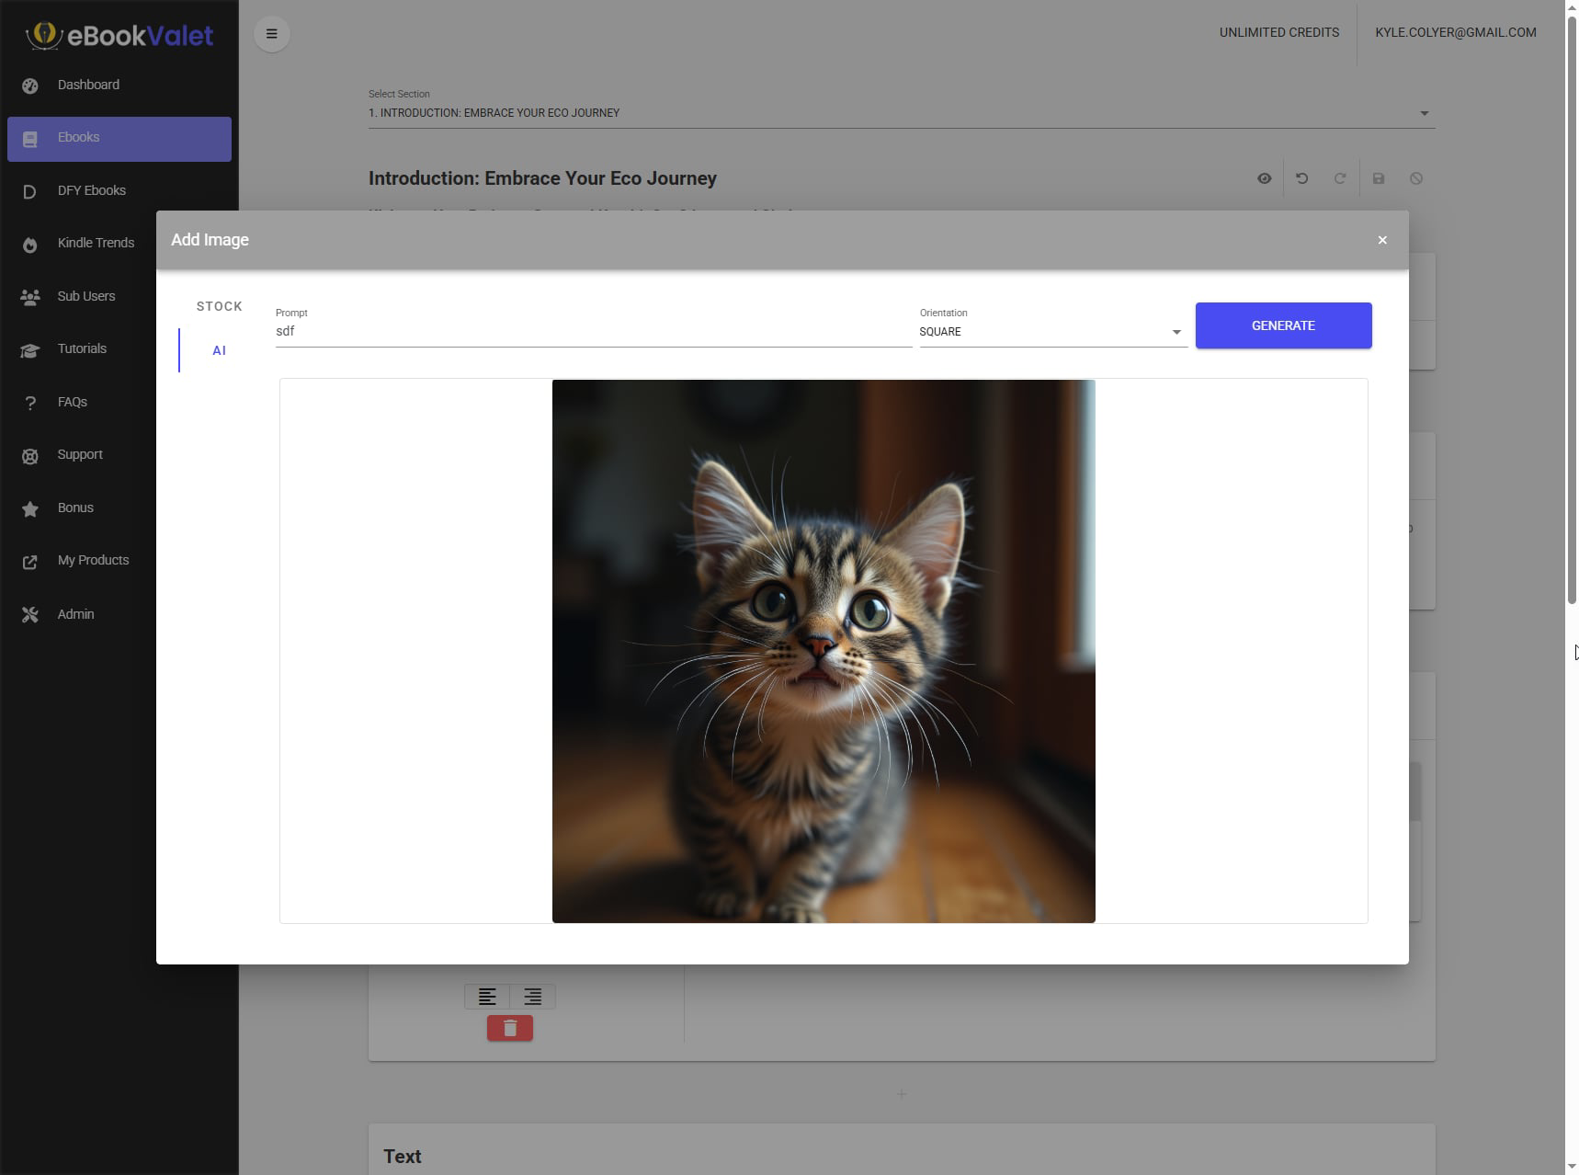
Task: Click the account email link
Action: pyautogui.click(x=1455, y=32)
